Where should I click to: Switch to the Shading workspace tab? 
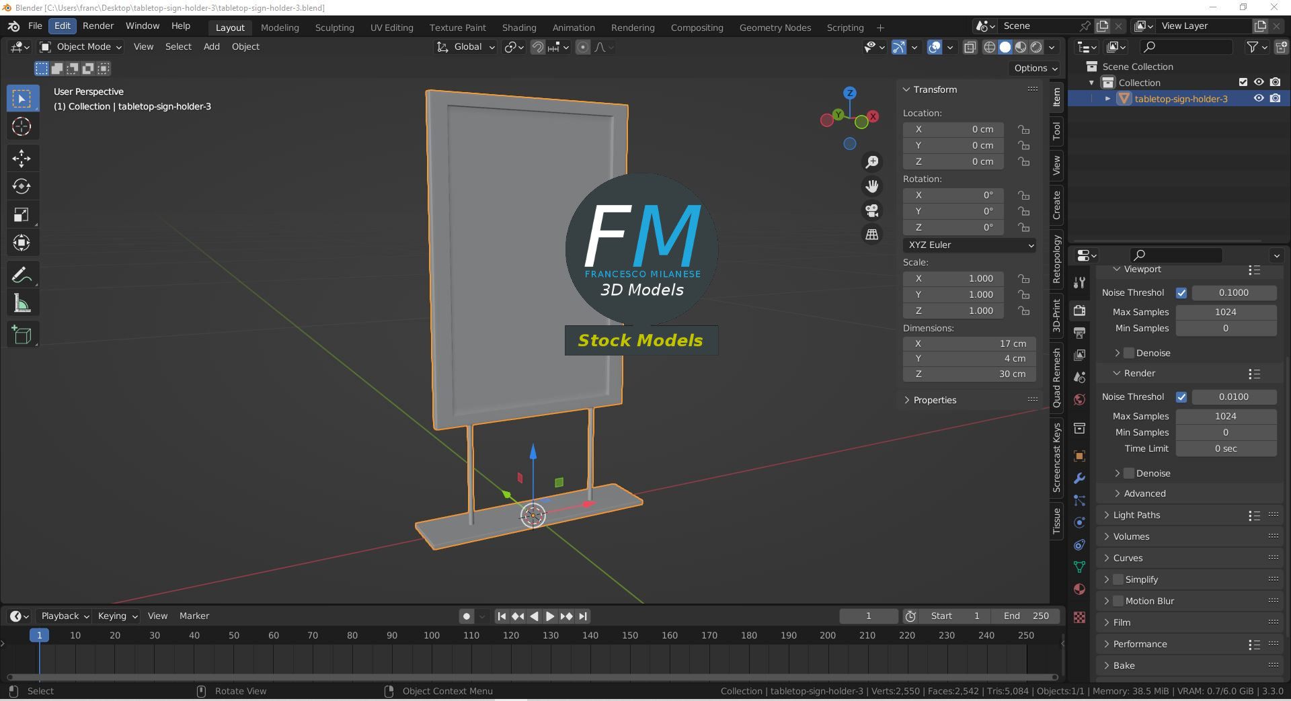[x=519, y=28]
